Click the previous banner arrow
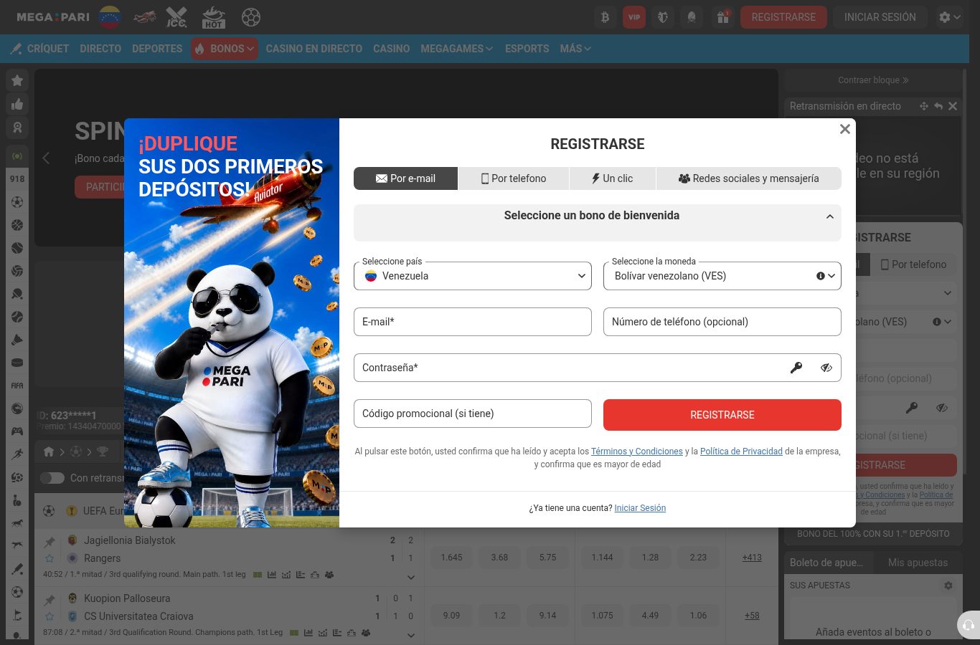The height and width of the screenshot is (645, 980). click(46, 158)
